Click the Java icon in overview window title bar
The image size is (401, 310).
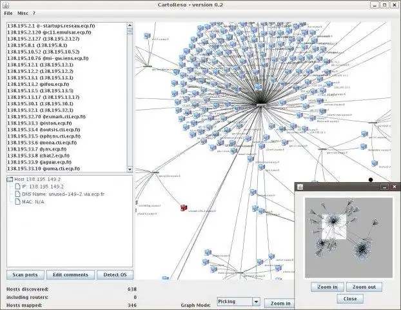[x=300, y=187]
